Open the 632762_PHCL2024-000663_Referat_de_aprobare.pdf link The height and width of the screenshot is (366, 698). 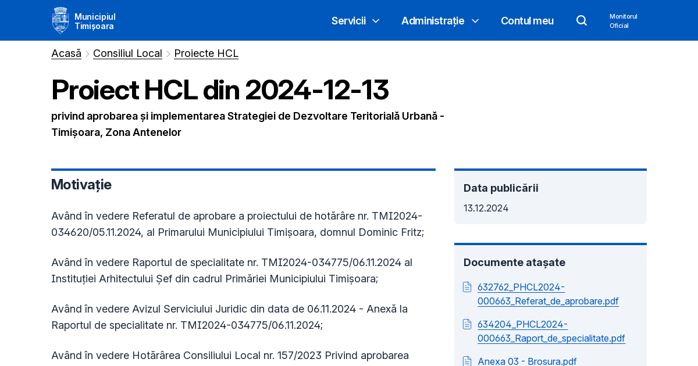(x=548, y=294)
